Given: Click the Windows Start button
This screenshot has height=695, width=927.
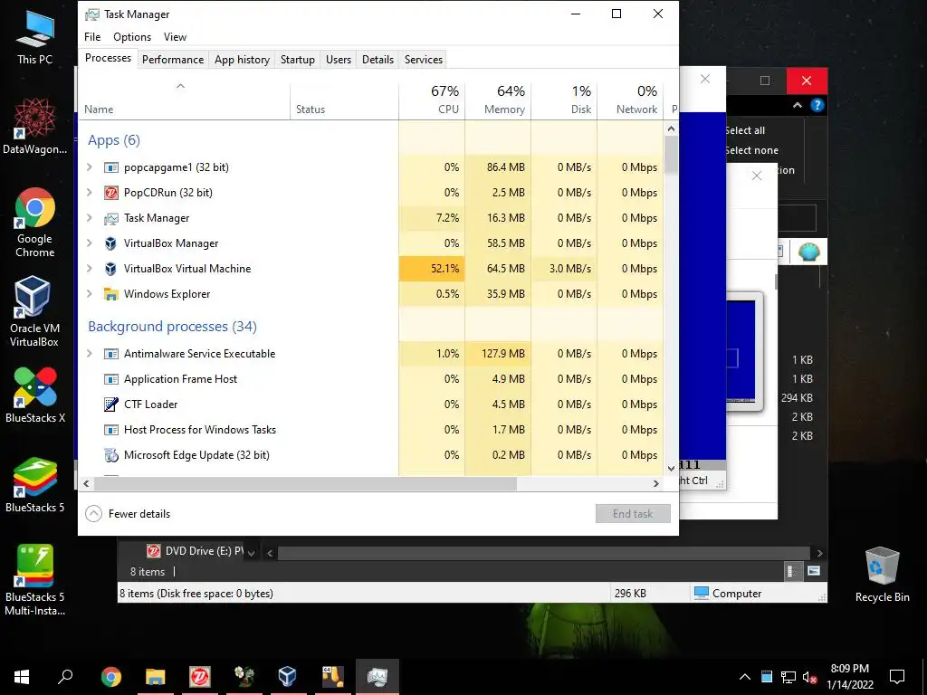Looking at the screenshot, I should pyautogui.click(x=22, y=677).
